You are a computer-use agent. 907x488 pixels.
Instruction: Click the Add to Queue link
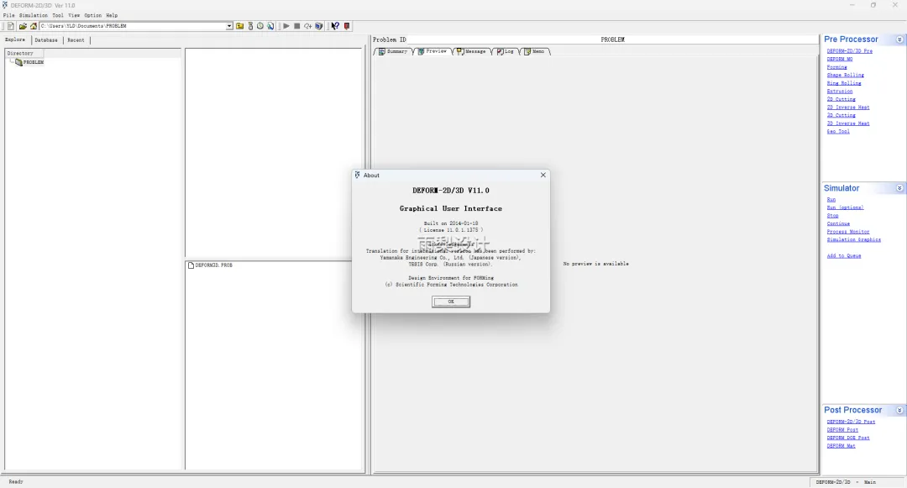[x=843, y=255]
